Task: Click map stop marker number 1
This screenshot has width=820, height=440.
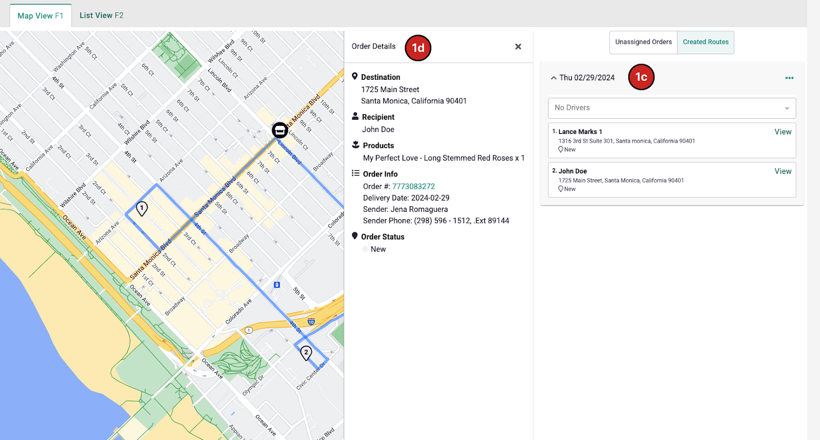Action: tap(142, 208)
